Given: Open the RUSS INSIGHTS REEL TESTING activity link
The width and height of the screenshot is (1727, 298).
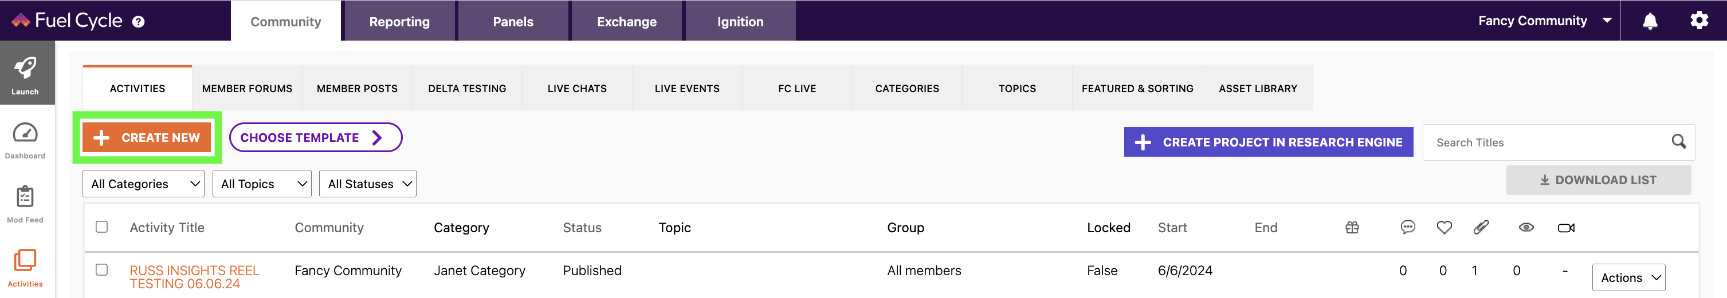Looking at the screenshot, I should (x=194, y=277).
